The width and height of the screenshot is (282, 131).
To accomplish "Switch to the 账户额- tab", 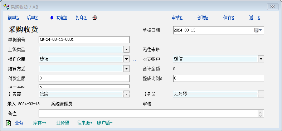I will coord(104,123).
